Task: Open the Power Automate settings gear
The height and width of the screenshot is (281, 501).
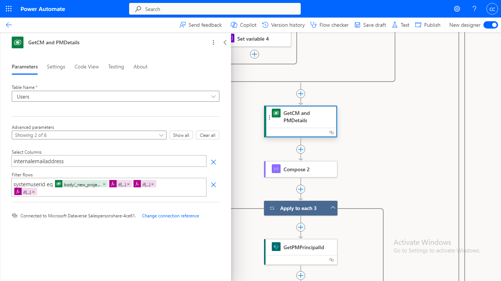Action: coord(457,8)
